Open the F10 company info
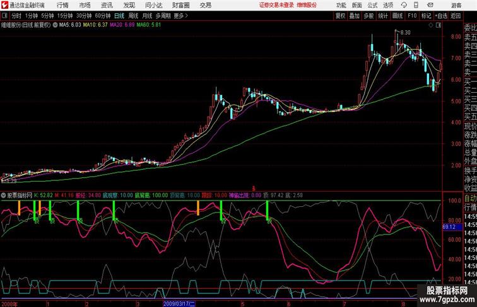This screenshot has height=307, width=477. pos(412,16)
